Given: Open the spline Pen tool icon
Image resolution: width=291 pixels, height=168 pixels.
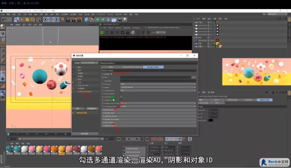Looking at the screenshot, I should pos(92,19).
